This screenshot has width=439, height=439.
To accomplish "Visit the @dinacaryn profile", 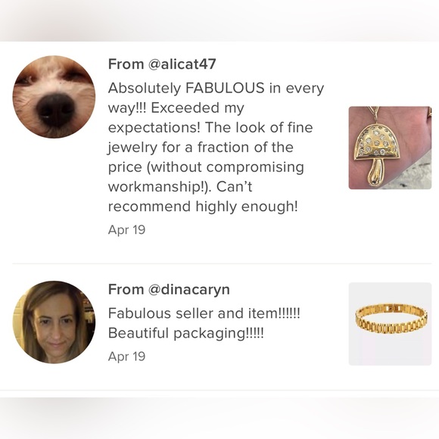I will pos(189,289).
